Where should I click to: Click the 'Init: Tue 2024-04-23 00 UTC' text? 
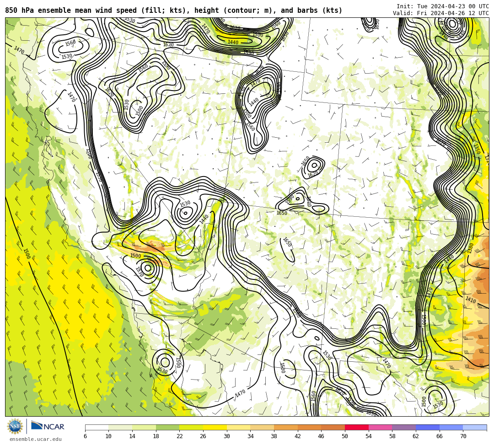pyautogui.click(x=443, y=6)
